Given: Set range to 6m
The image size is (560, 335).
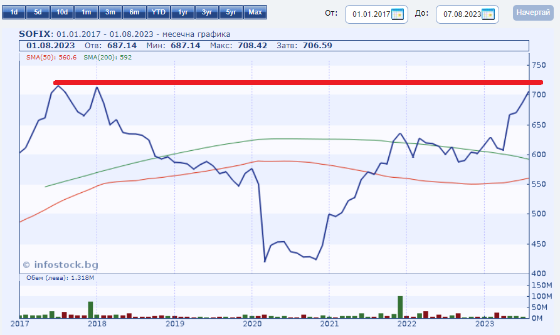Looking at the screenshot, I should pos(134,12).
